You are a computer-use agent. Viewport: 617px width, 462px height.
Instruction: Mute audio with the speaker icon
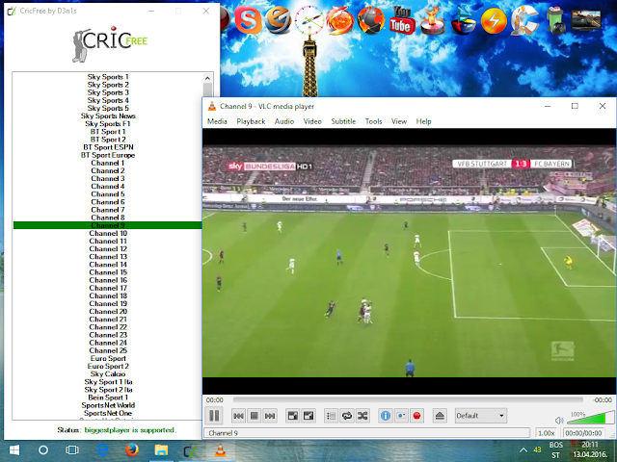click(559, 421)
